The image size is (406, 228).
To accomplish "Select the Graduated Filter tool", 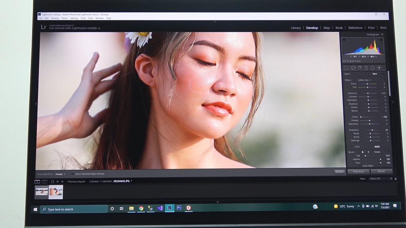I will point(366,68).
